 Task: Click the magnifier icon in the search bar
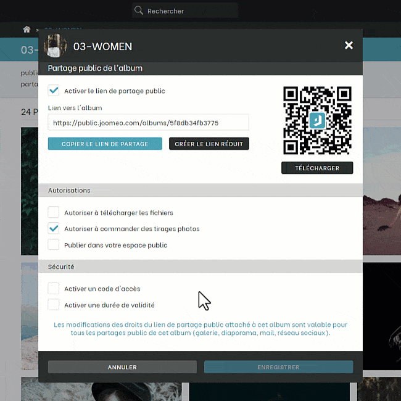click(139, 10)
